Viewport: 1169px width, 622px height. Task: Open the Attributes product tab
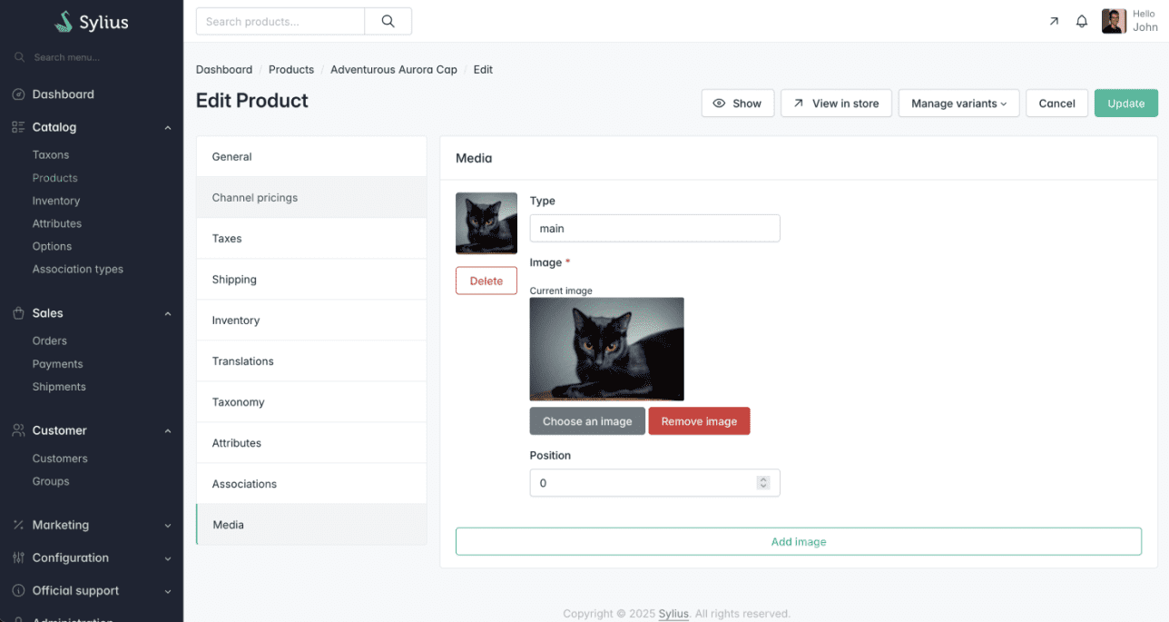pos(311,443)
